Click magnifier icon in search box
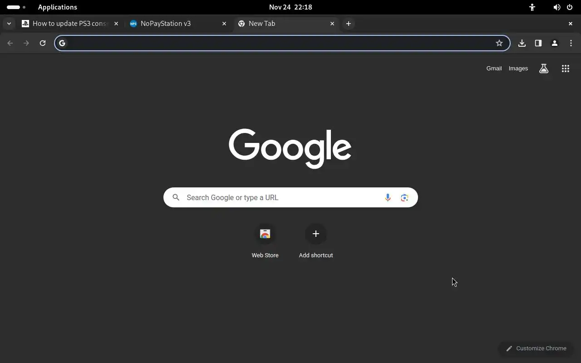The width and height of the screenshot is (581, 363). [x=176, y=197]
